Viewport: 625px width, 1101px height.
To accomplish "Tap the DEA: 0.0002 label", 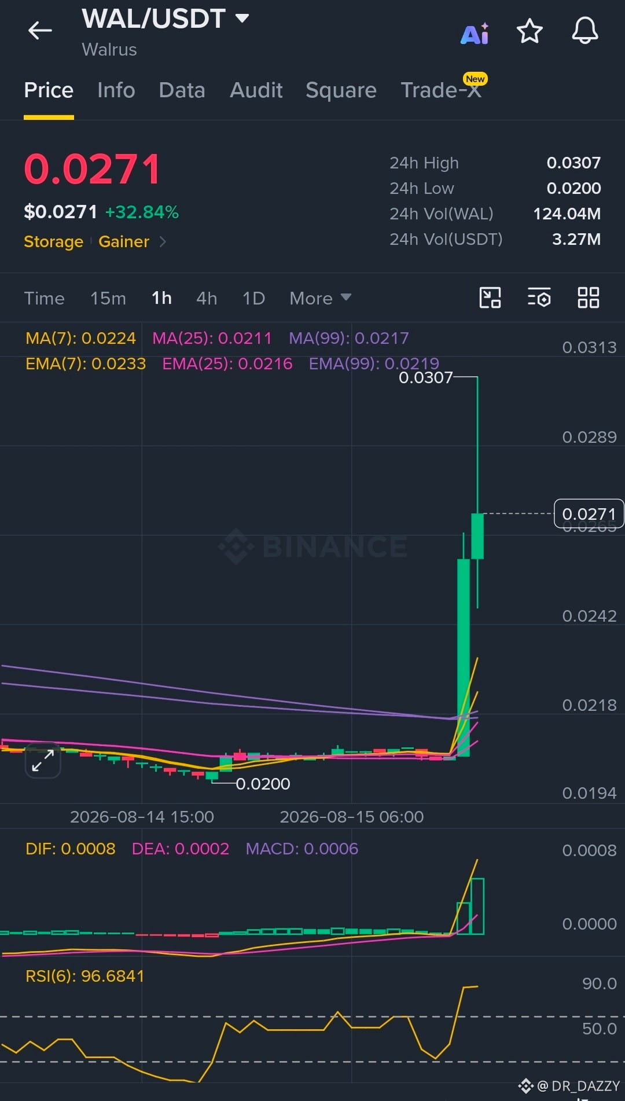I will click(x=181, y=849).
